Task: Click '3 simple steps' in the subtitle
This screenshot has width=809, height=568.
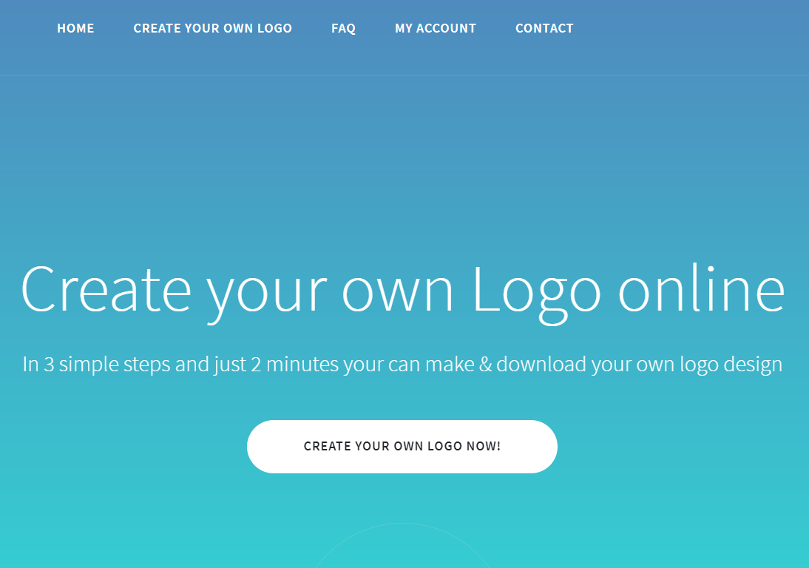Action: pyautogui.click(x=106, y=365)
